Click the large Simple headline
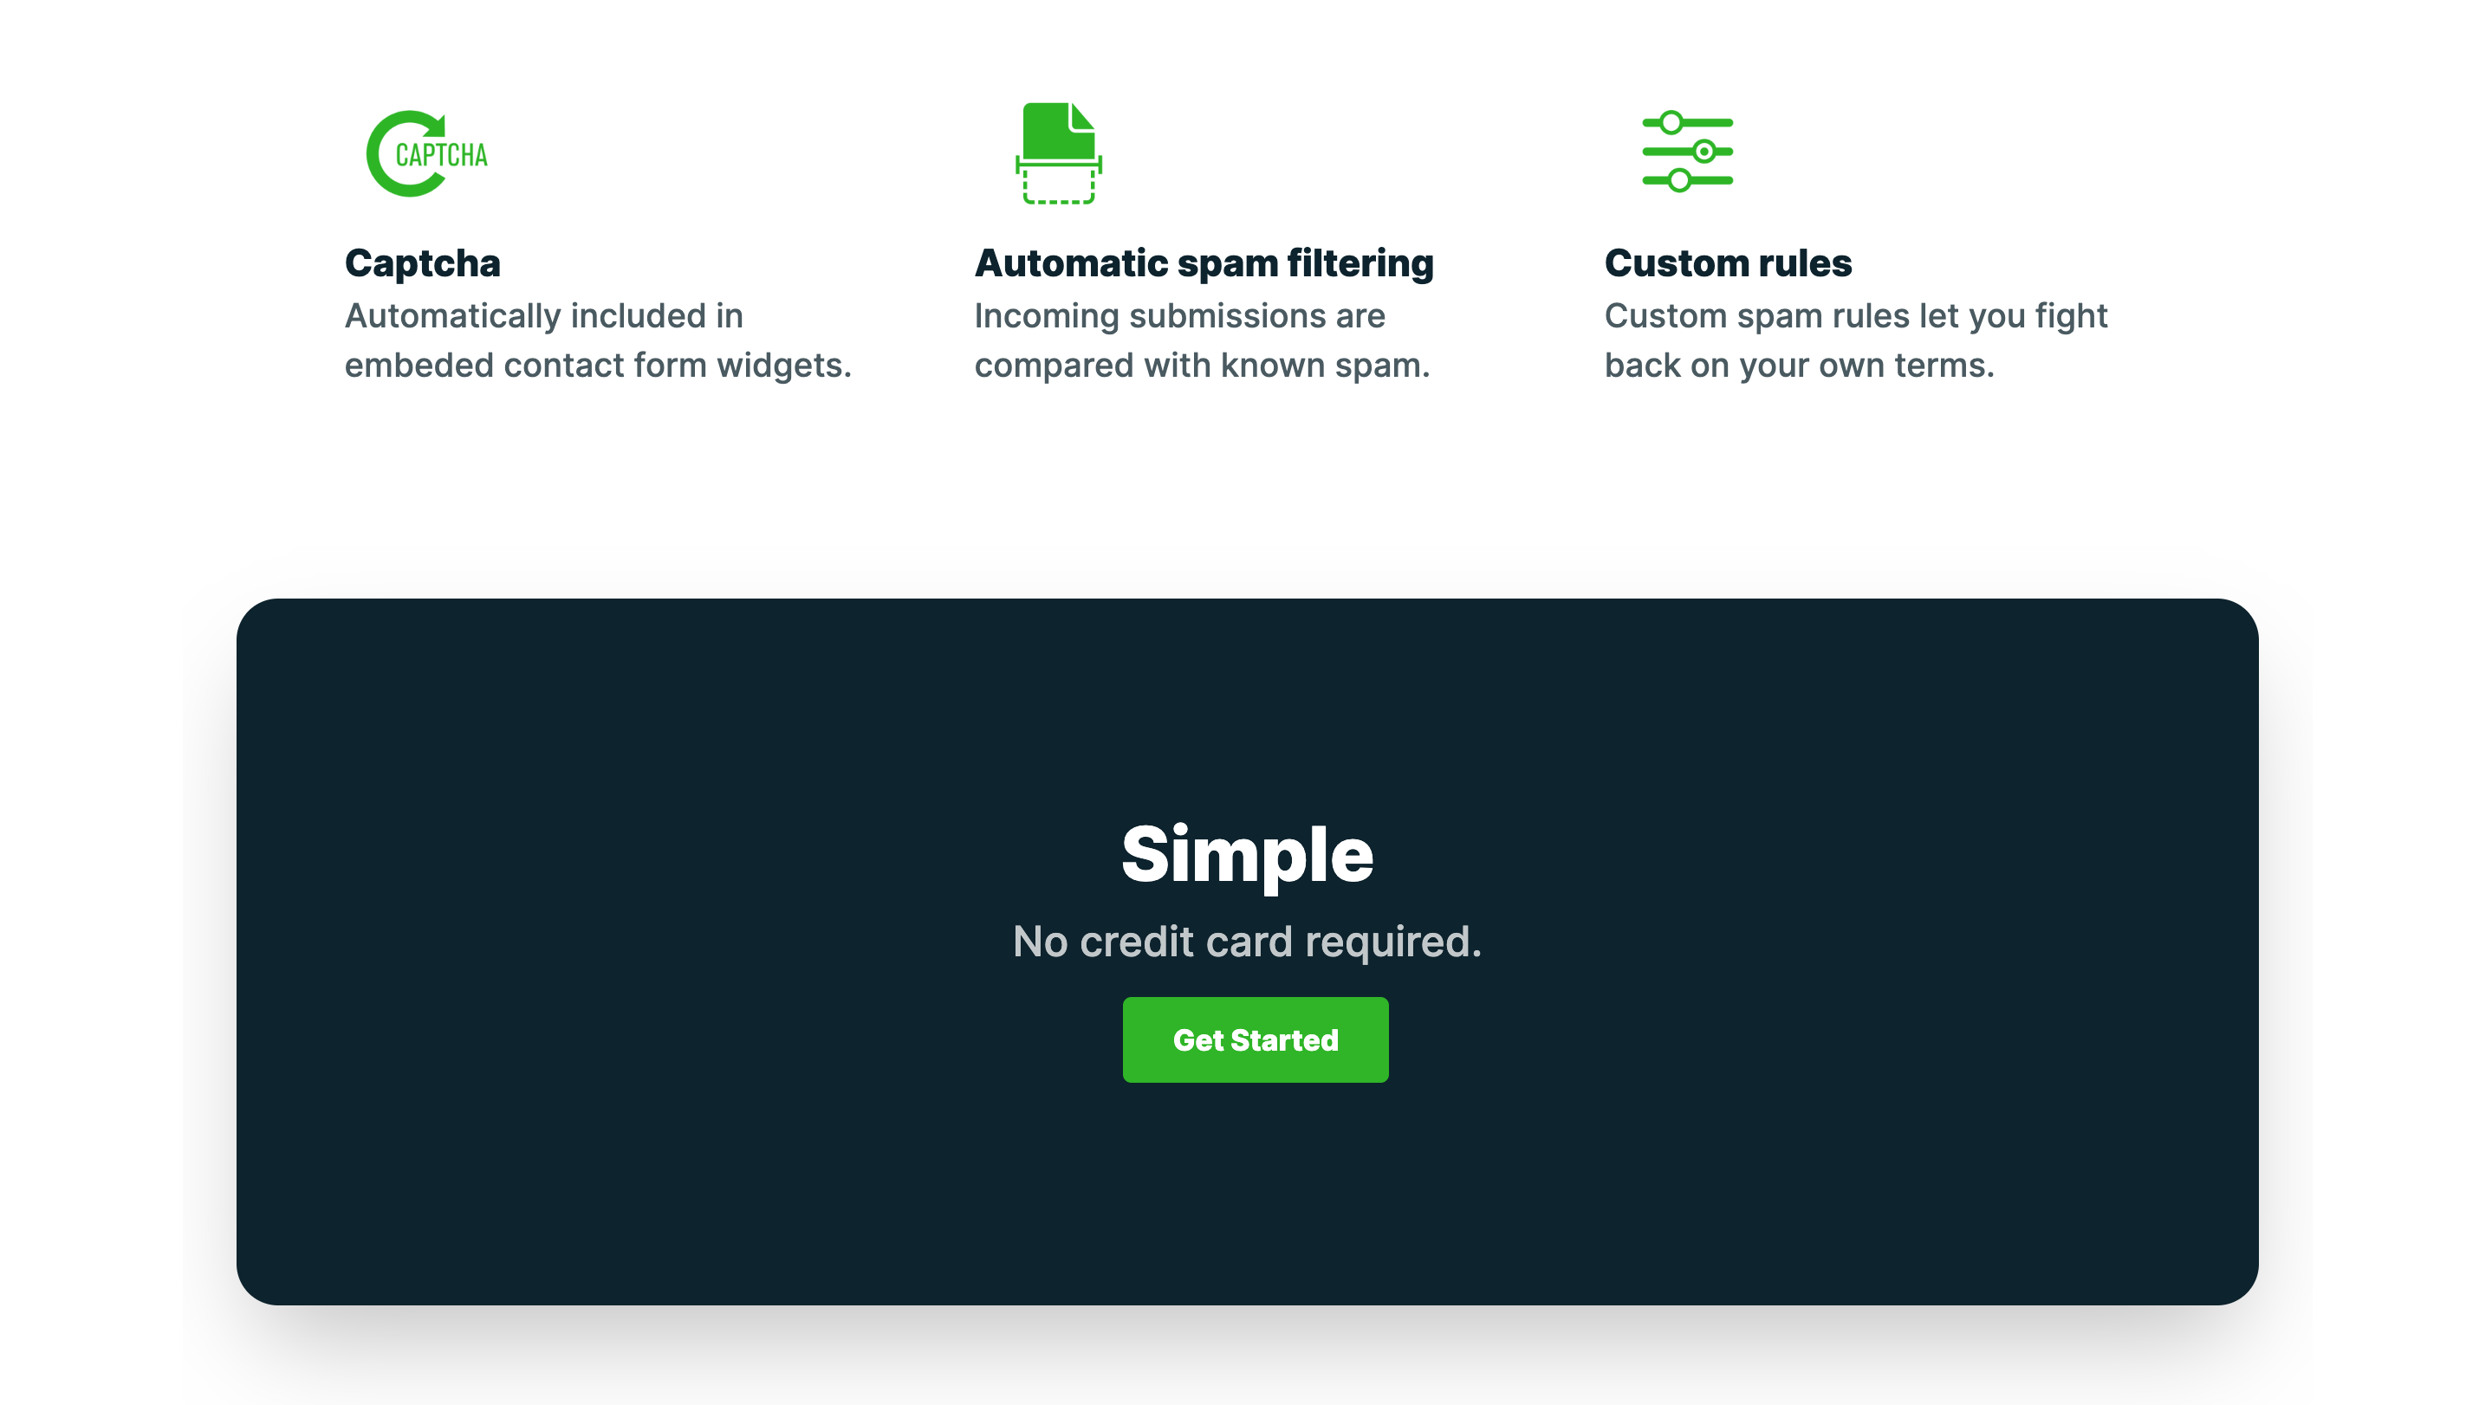 [x=1247, y=855]
